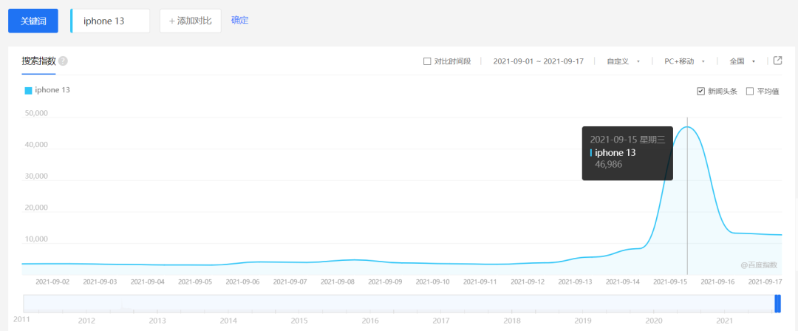Click the iphone 13 legend label

52,90
